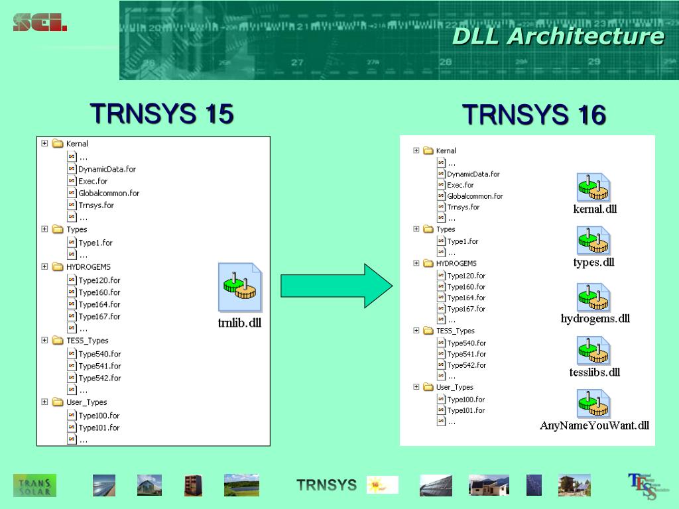The width and height of the screenshot is (679, 509).
Task: Expand the HYDROGEMS node in TRNSYS 15 tree
Action: [x=44, y=266]
